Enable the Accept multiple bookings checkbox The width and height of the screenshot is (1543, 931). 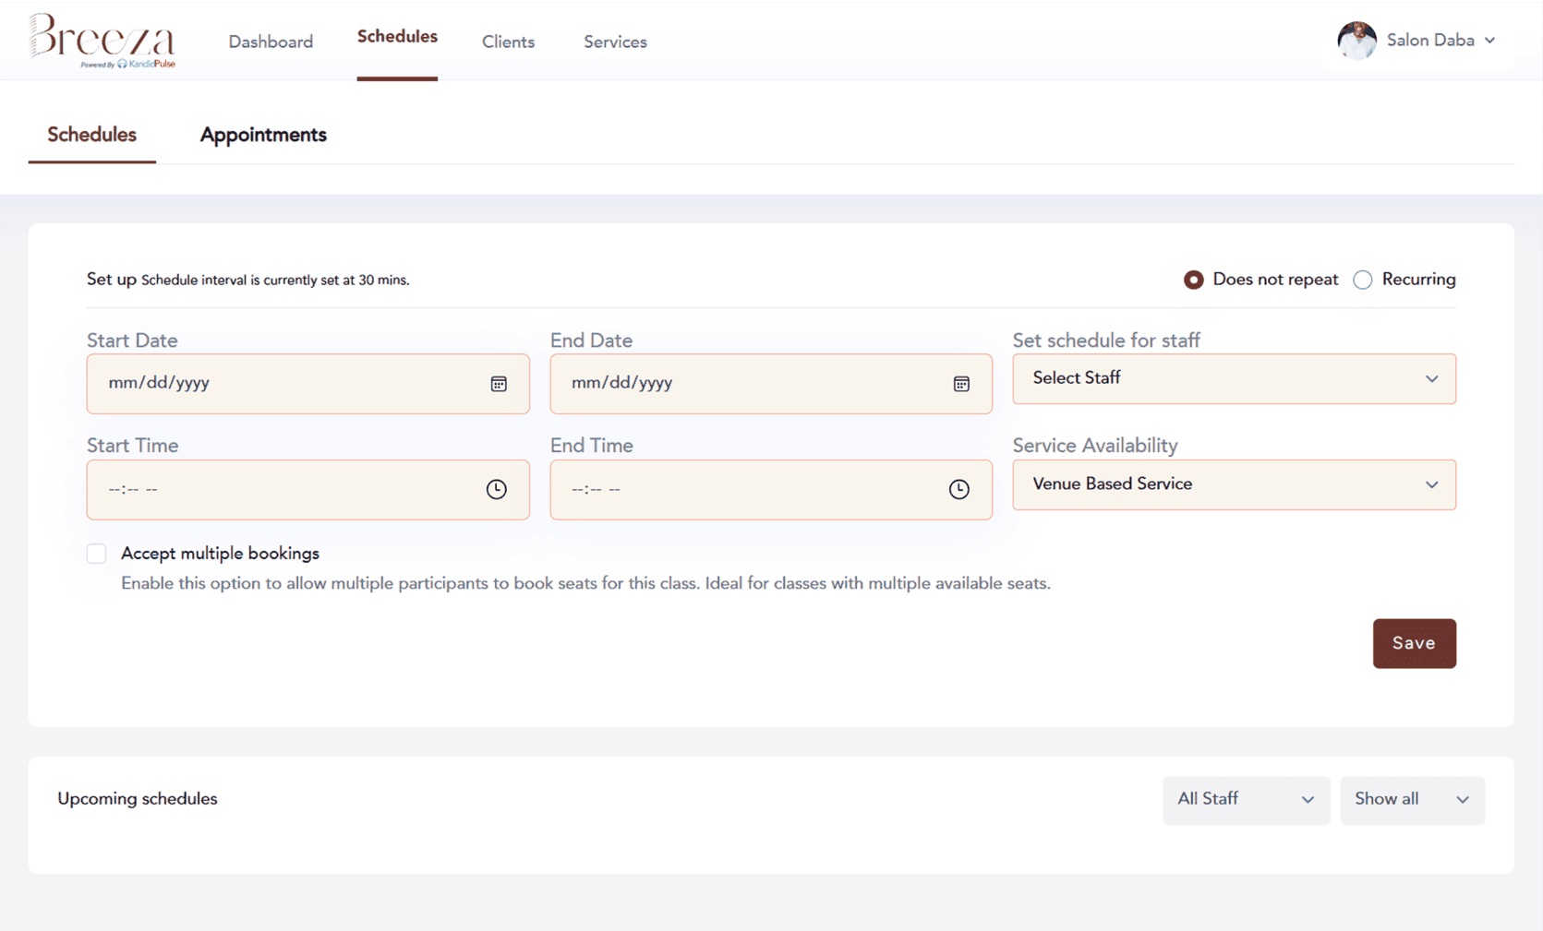97,554
